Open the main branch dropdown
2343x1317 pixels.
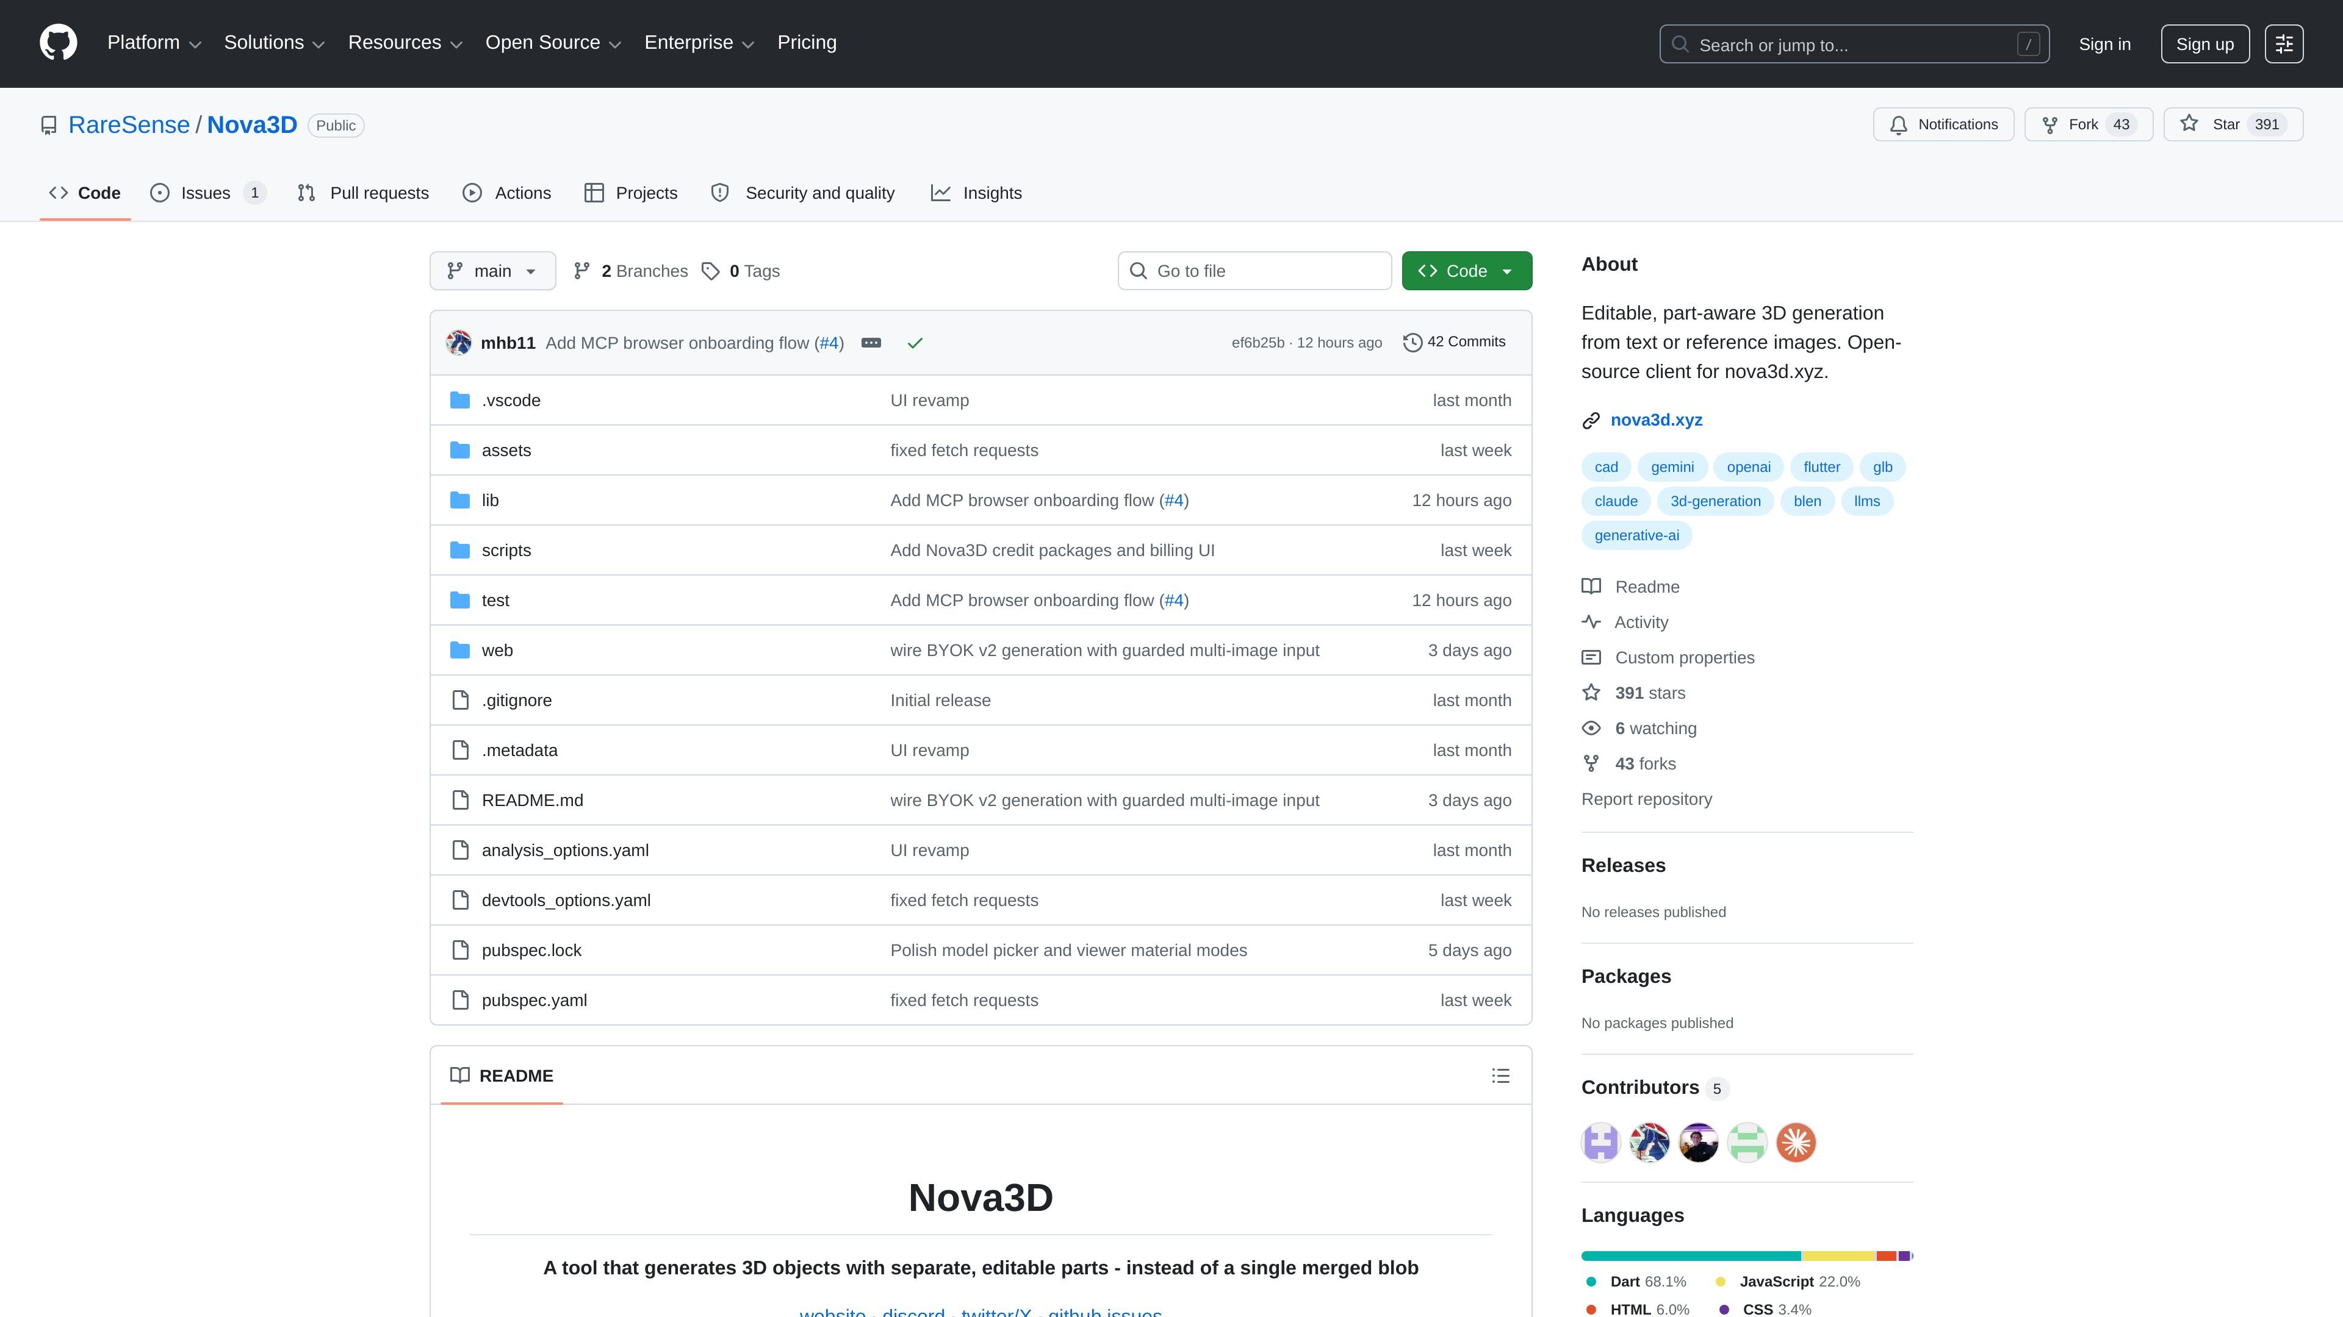[x=492, y=271]
